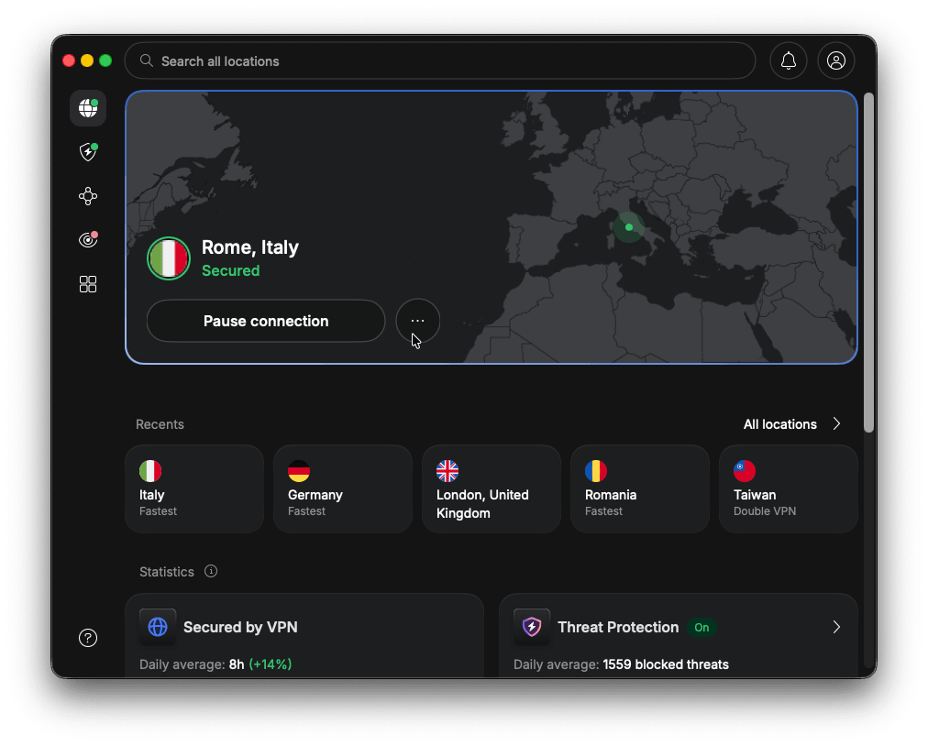Viewport: 928px width, 746px height.
Task: Open the VPN globe tab in sidebar
Action: (x=88, y=108)
